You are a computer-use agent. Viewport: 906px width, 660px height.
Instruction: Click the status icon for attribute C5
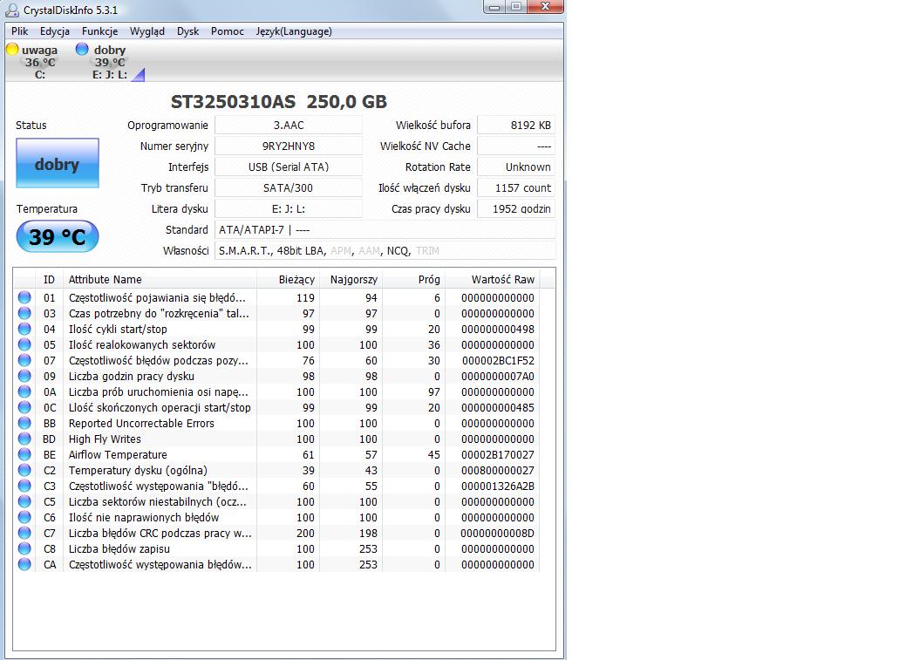point(24,501)
